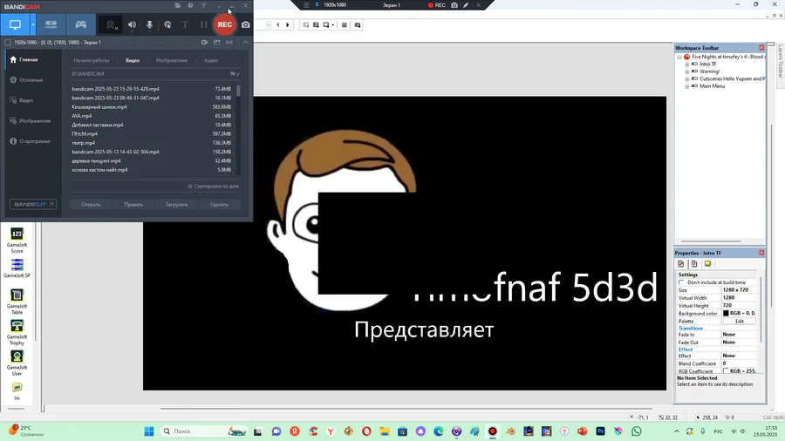
Task: Switch to Видео tab in file list
Action: tap(133, 60)
